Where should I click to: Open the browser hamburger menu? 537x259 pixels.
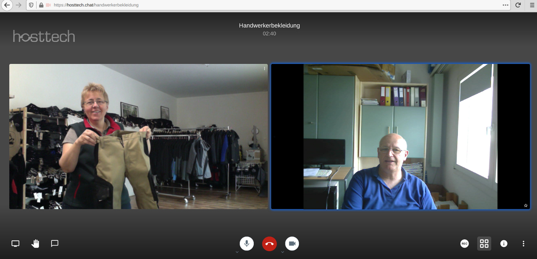coord(532,5)
